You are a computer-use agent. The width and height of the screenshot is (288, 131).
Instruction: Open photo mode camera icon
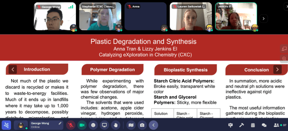click(x=142, y=125)
